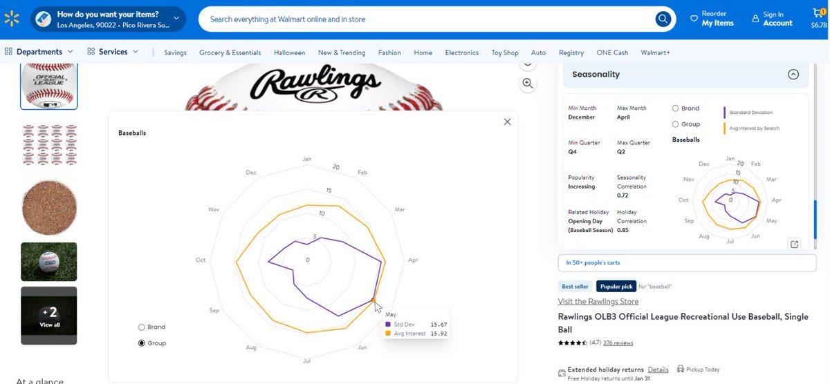Open the Electronics nav link

(462, 52)
